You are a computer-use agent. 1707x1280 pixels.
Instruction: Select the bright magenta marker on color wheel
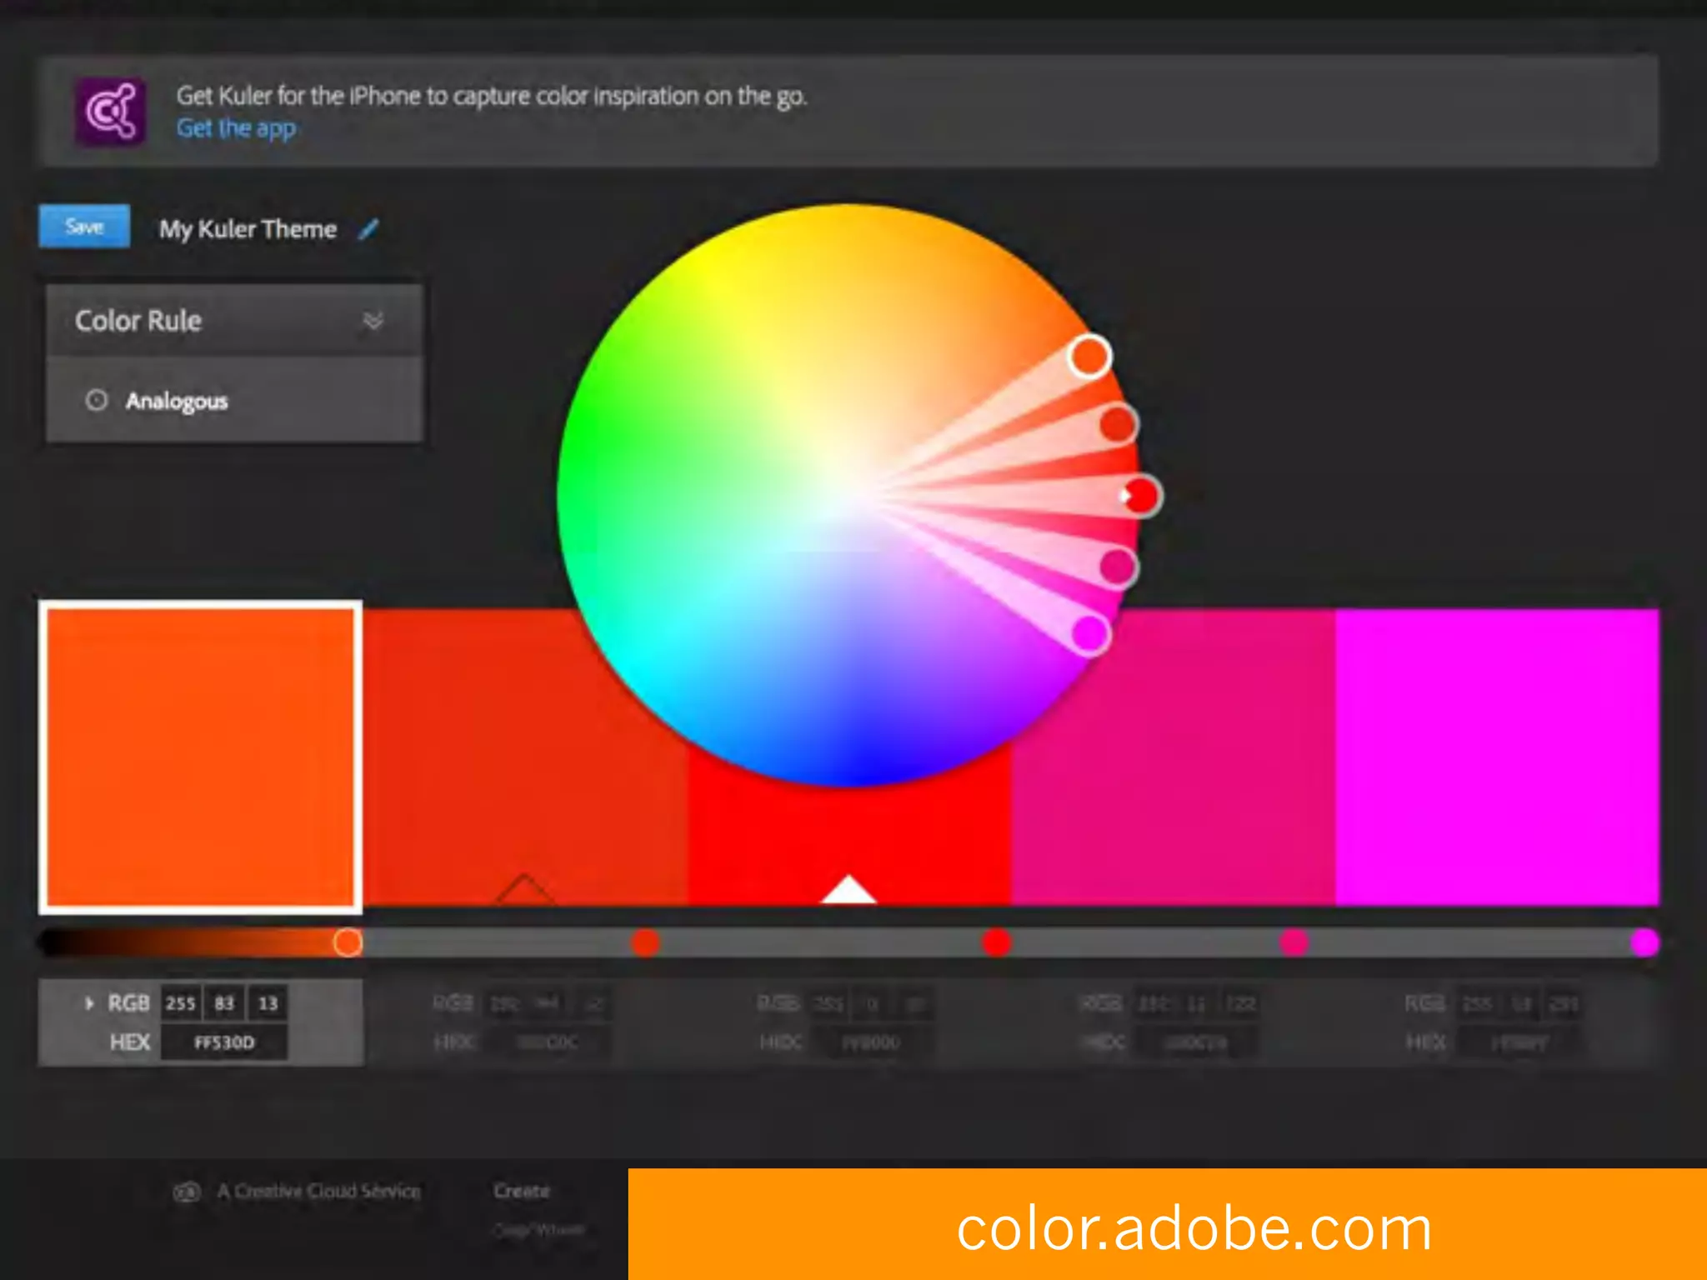point(1090,634)
